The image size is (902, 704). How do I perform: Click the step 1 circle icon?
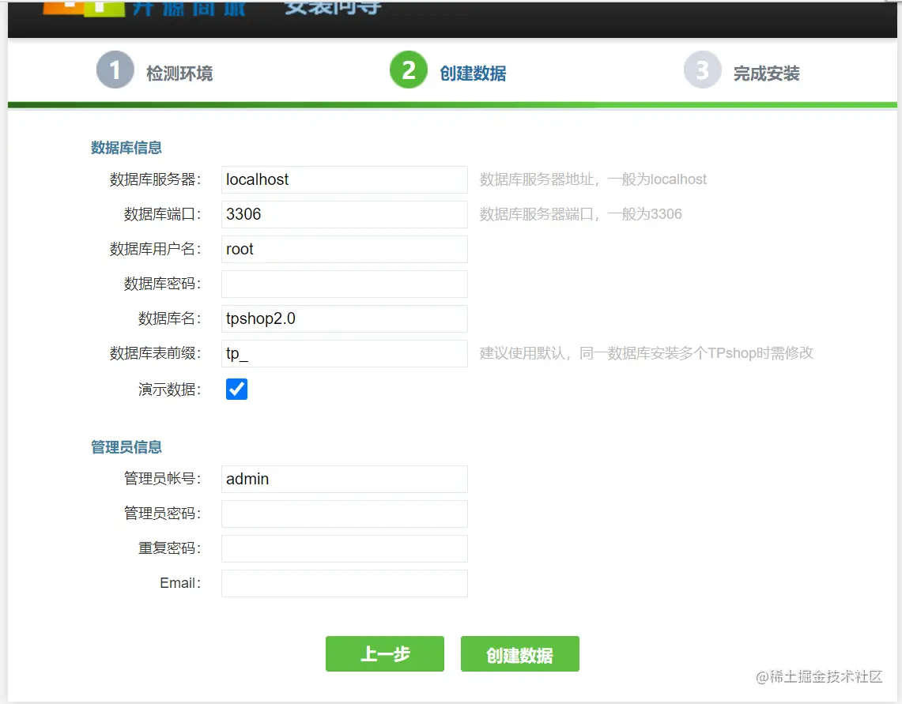(x=115, y=70)
